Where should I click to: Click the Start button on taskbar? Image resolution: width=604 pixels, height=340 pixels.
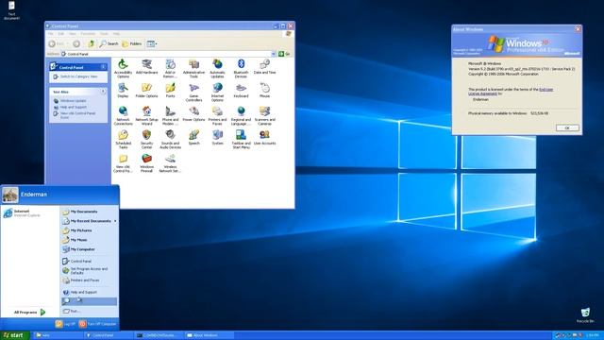tap(15, 335)
